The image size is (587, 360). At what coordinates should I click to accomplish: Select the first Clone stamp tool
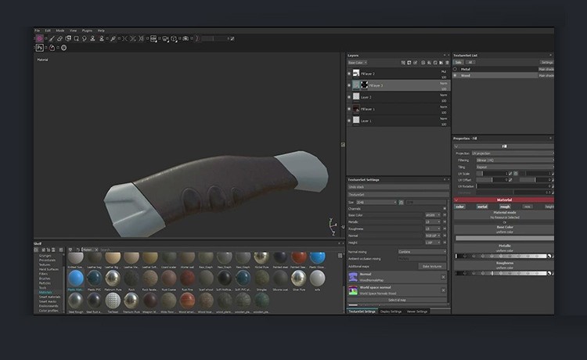click(92, 38)
